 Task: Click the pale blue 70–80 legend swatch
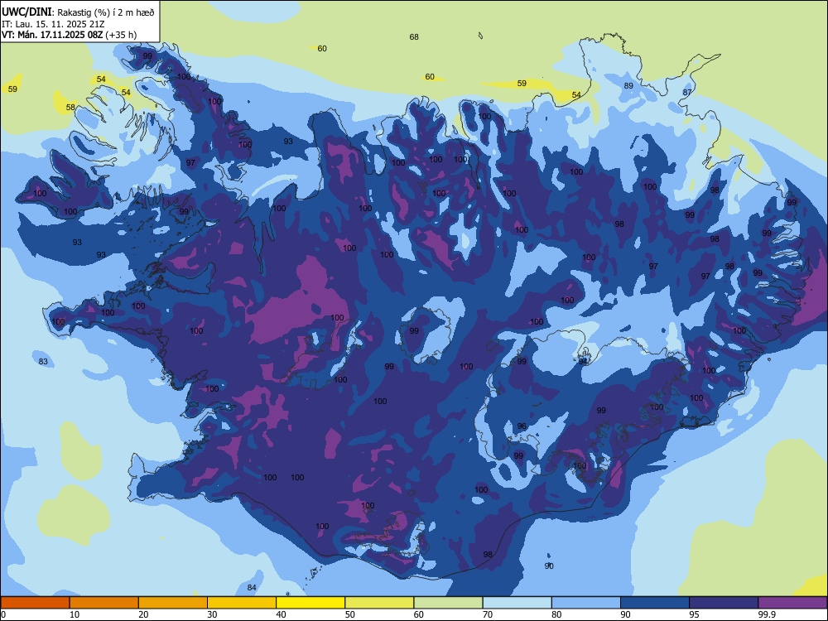[x=517, y=603]
